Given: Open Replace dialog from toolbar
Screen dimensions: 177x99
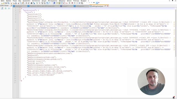Looking at the screenshot, I should [x=34, y=3].
